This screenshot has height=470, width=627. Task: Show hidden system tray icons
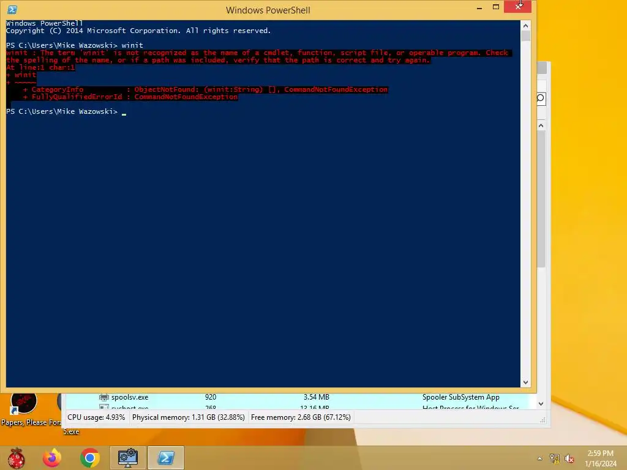540,458
